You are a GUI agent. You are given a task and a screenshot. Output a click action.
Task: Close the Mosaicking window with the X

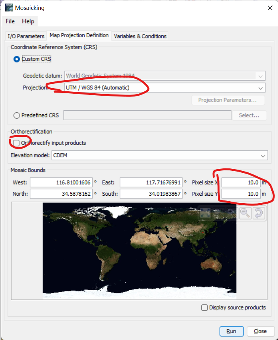coord(270,8)
